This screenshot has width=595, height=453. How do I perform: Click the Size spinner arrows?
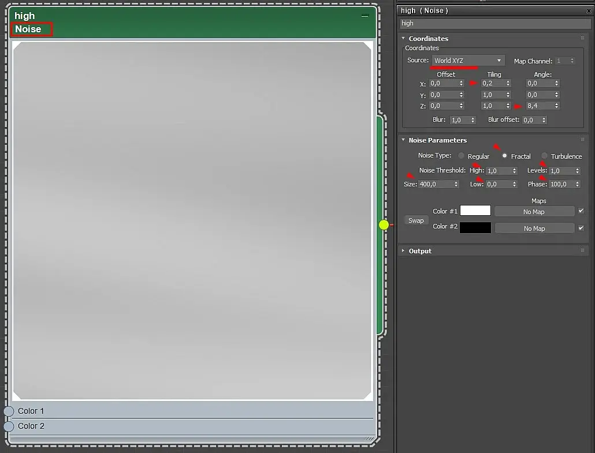tap(456, 184)
